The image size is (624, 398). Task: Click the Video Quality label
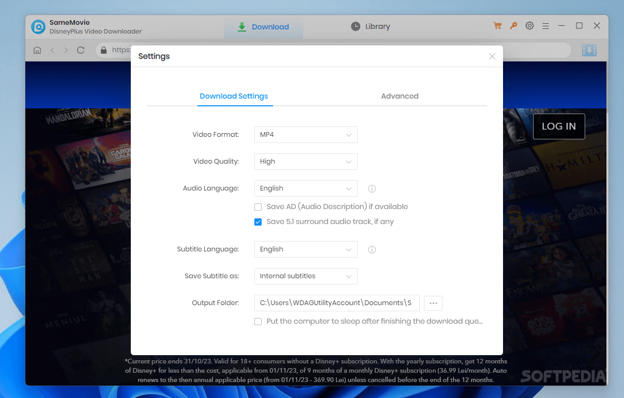coord(216,162)
